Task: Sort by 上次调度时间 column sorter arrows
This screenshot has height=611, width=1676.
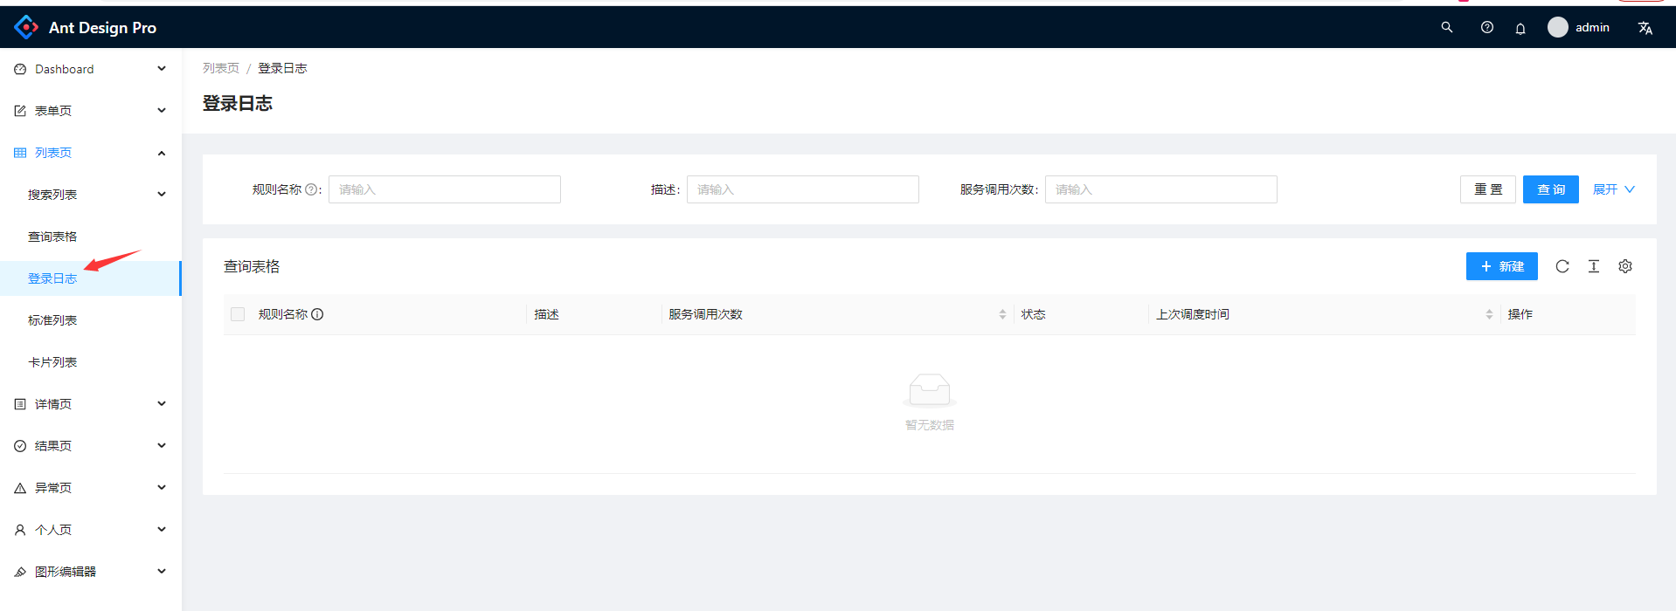Action: click(1489, 314)
